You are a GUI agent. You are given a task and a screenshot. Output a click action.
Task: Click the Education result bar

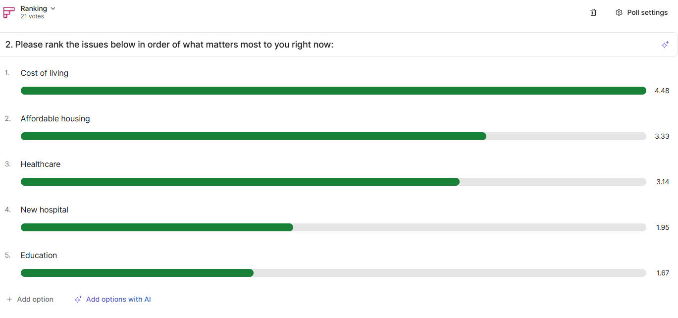click(x=137, y=273)
